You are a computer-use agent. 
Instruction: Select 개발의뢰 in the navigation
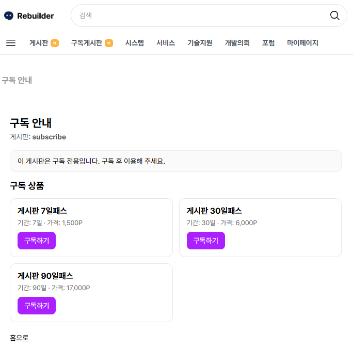pyautogui.click(x=237, y=43)
